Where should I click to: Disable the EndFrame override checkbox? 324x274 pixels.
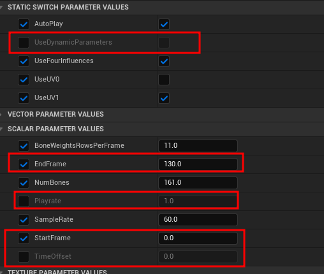coord(24,164)
